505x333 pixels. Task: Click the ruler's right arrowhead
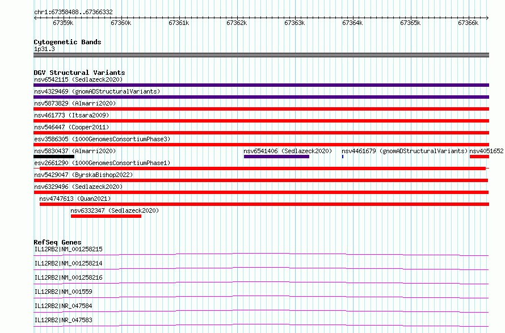coord(487,18)
